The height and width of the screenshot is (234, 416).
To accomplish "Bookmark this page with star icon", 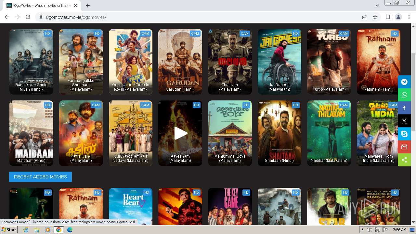I will tap(375, 17).
